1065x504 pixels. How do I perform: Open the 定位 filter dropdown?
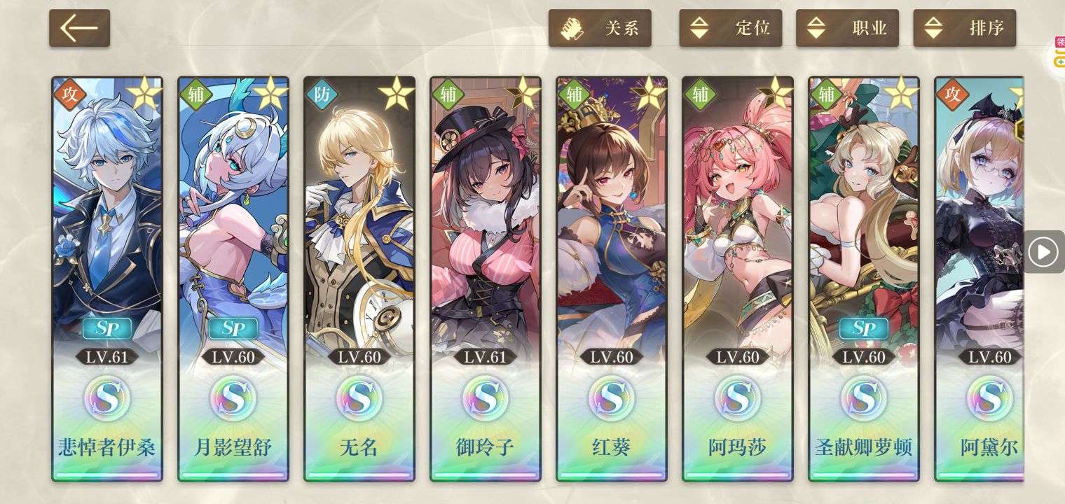(x=731, y=28)
